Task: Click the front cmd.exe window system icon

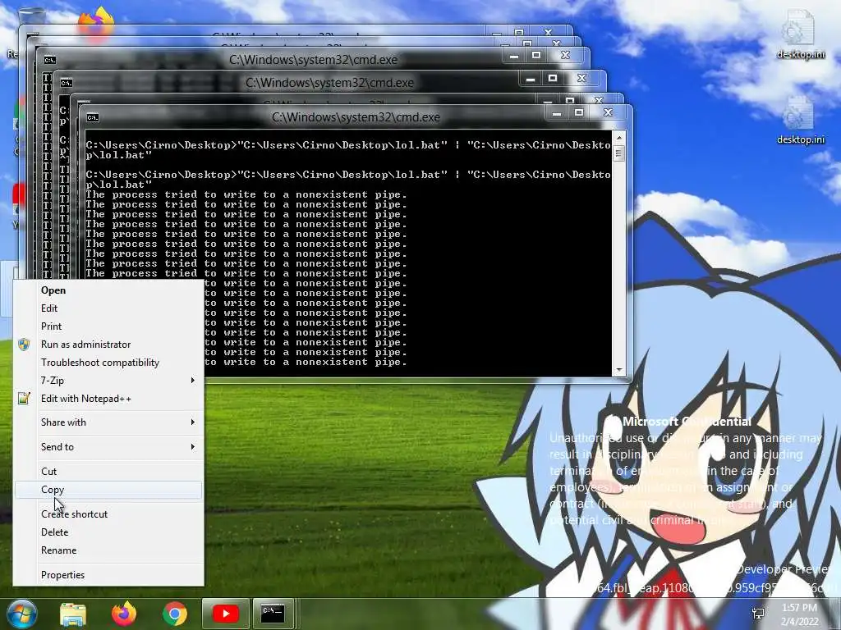Action: tap(93, 117)
